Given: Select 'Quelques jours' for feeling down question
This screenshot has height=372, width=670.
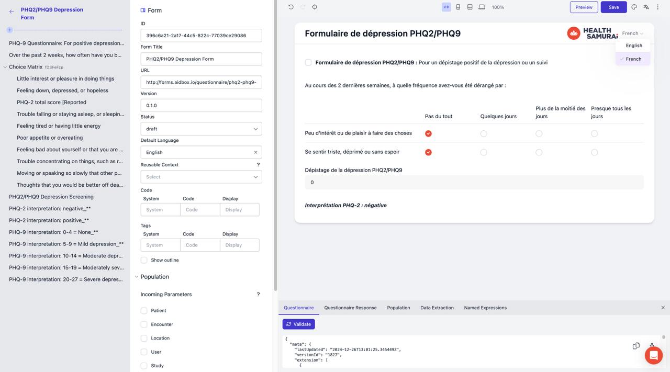Looking at the screenshot, I should (483, 152).
